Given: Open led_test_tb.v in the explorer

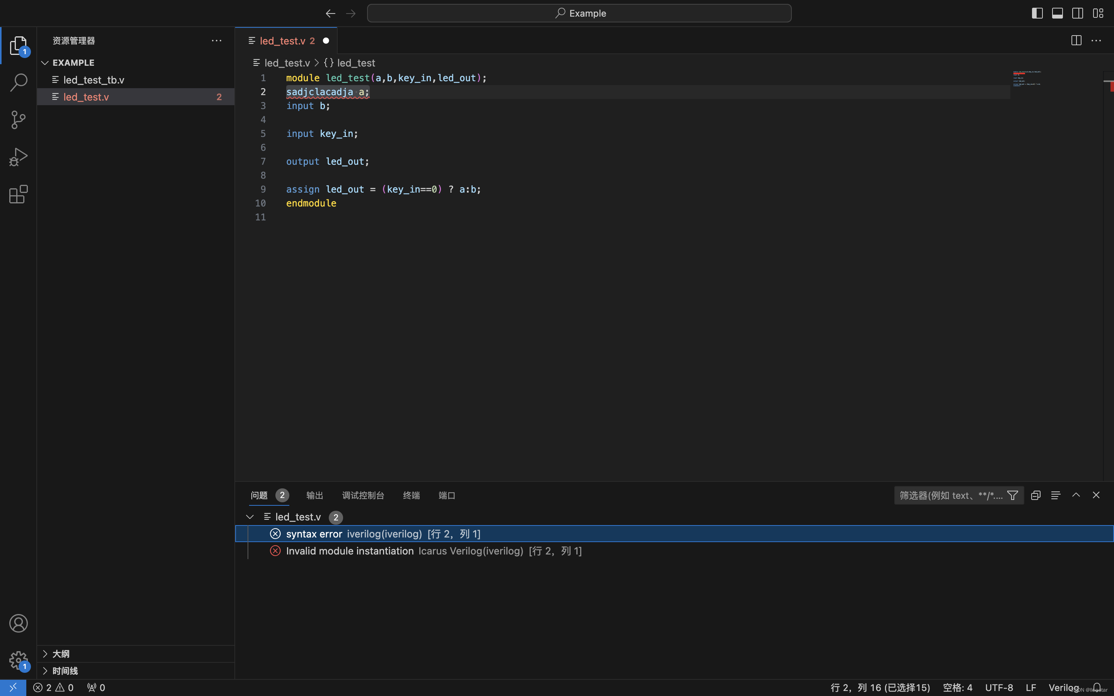Looking at the screenshot, I should [136, 80].
